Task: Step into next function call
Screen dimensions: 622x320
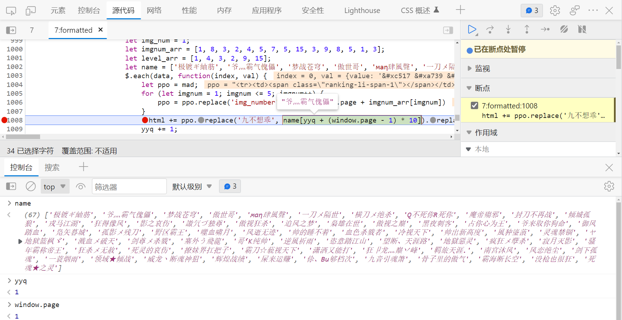Action: coord(508,30)
